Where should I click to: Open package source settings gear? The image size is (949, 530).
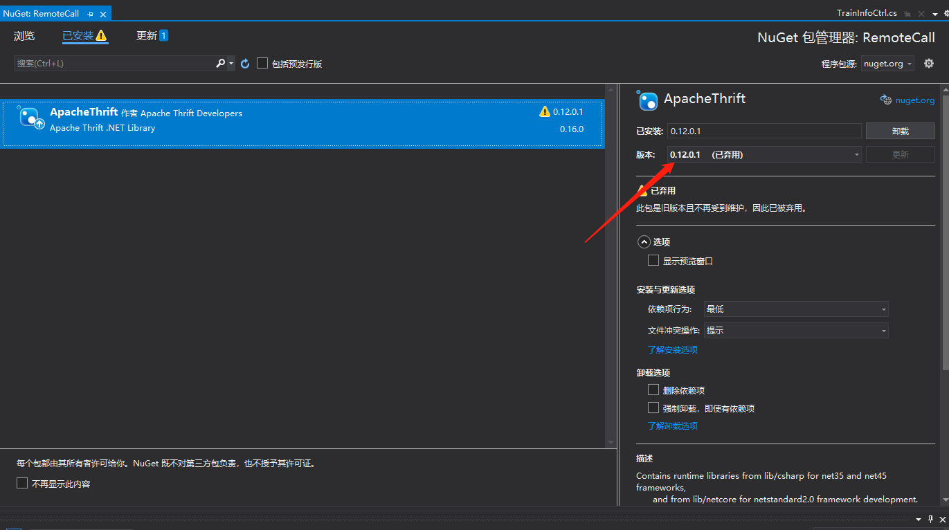coord(929,64)
